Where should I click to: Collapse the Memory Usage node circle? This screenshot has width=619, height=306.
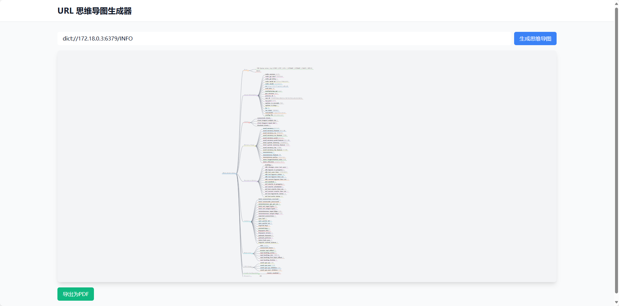coord(256,145)
